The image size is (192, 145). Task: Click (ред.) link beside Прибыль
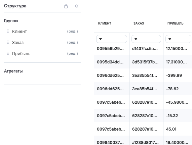73,54
